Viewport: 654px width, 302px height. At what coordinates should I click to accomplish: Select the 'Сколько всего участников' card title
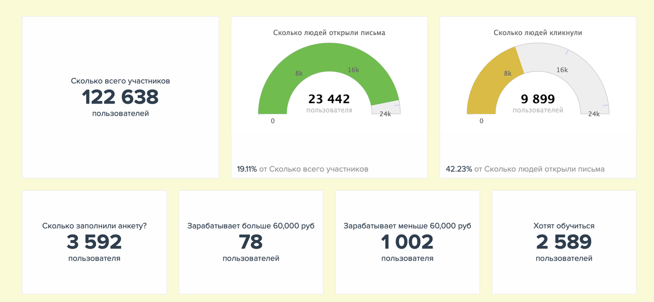click(120, 81)
